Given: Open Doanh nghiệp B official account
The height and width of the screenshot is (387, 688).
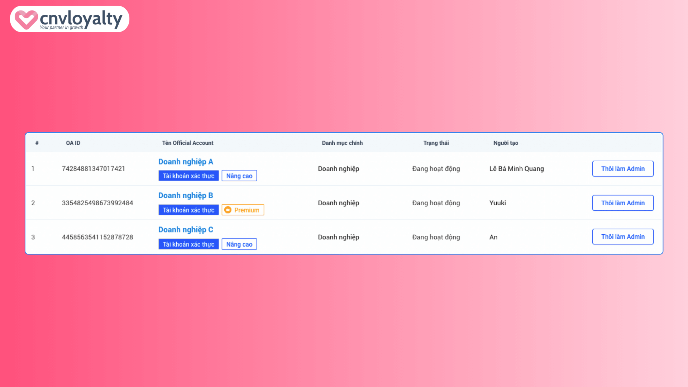Looking at the screenshot, I should coord(186,195).
